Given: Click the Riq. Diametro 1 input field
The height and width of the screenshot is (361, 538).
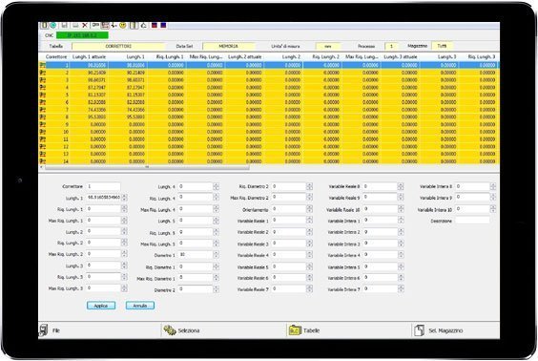Looking at the screenshot, I should 196,266.
